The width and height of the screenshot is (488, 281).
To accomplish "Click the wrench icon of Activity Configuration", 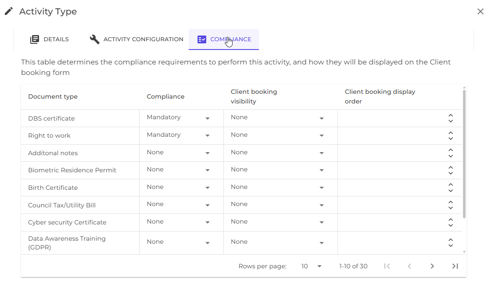I will point(95,39).
